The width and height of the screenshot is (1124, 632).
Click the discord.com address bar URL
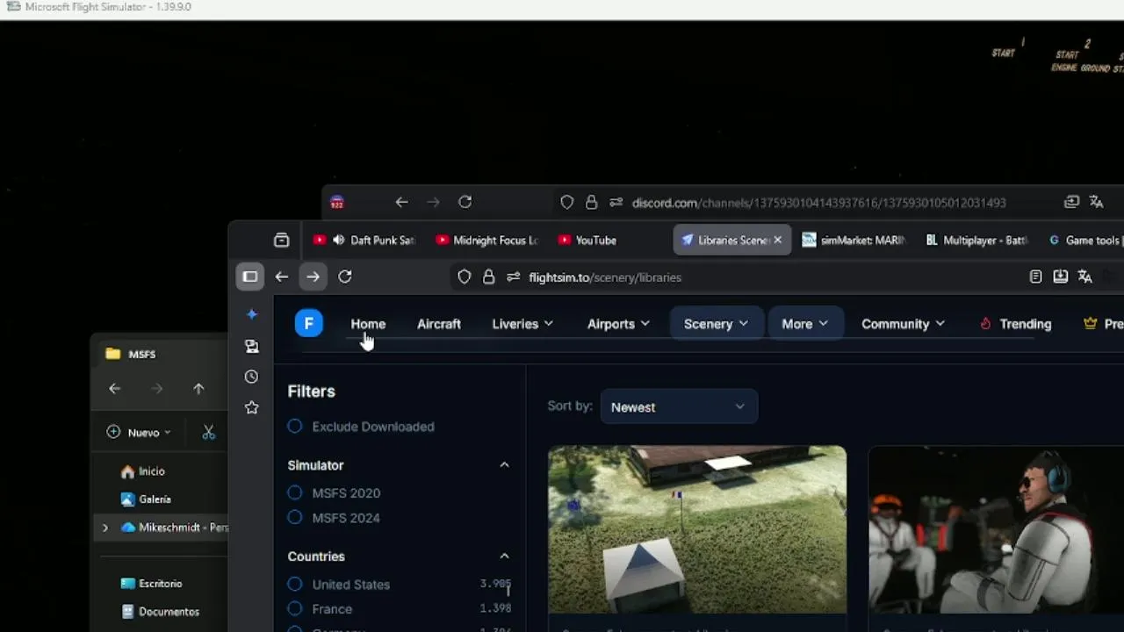pyautogui.click(x=818, y=203)
